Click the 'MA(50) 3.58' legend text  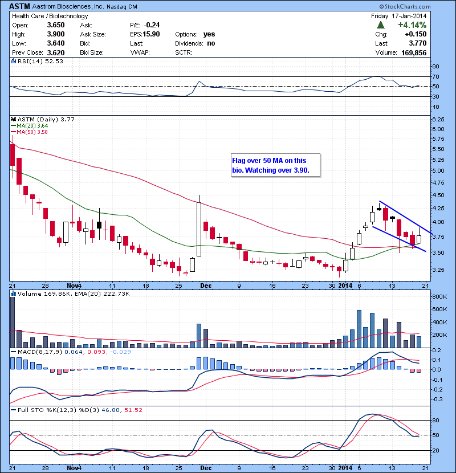(x=32, y=132)
